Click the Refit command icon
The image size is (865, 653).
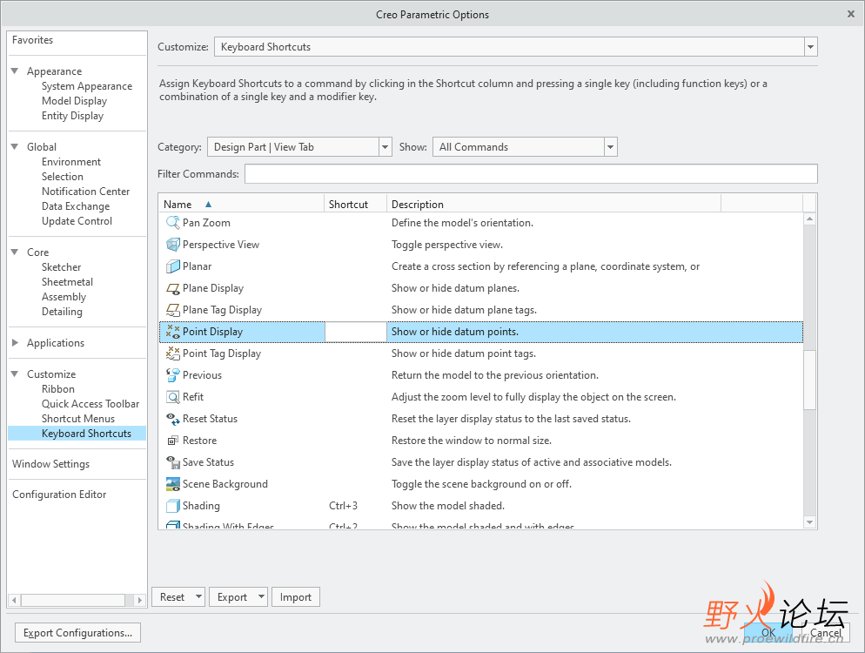tap(172, 397)
